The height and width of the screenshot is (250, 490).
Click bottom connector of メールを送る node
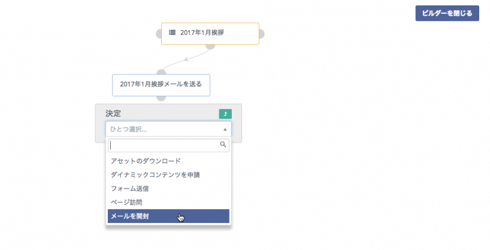click(161, 98)
